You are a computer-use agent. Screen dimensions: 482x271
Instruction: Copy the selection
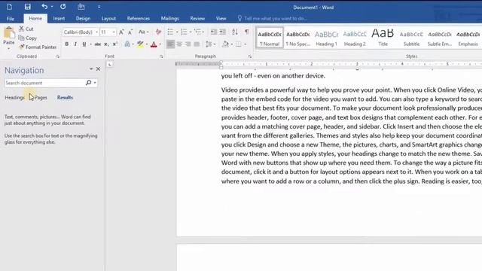[x=28, y=38]
